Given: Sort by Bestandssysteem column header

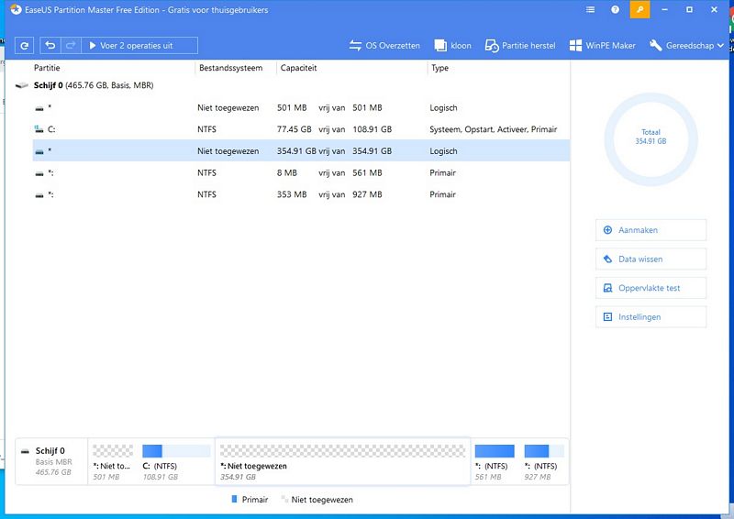Looking at the screenshot, I should pos(231,68).
